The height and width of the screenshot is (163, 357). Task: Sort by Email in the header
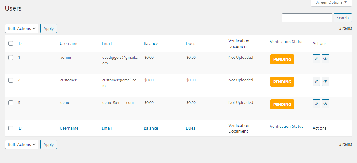click(106, 43)
